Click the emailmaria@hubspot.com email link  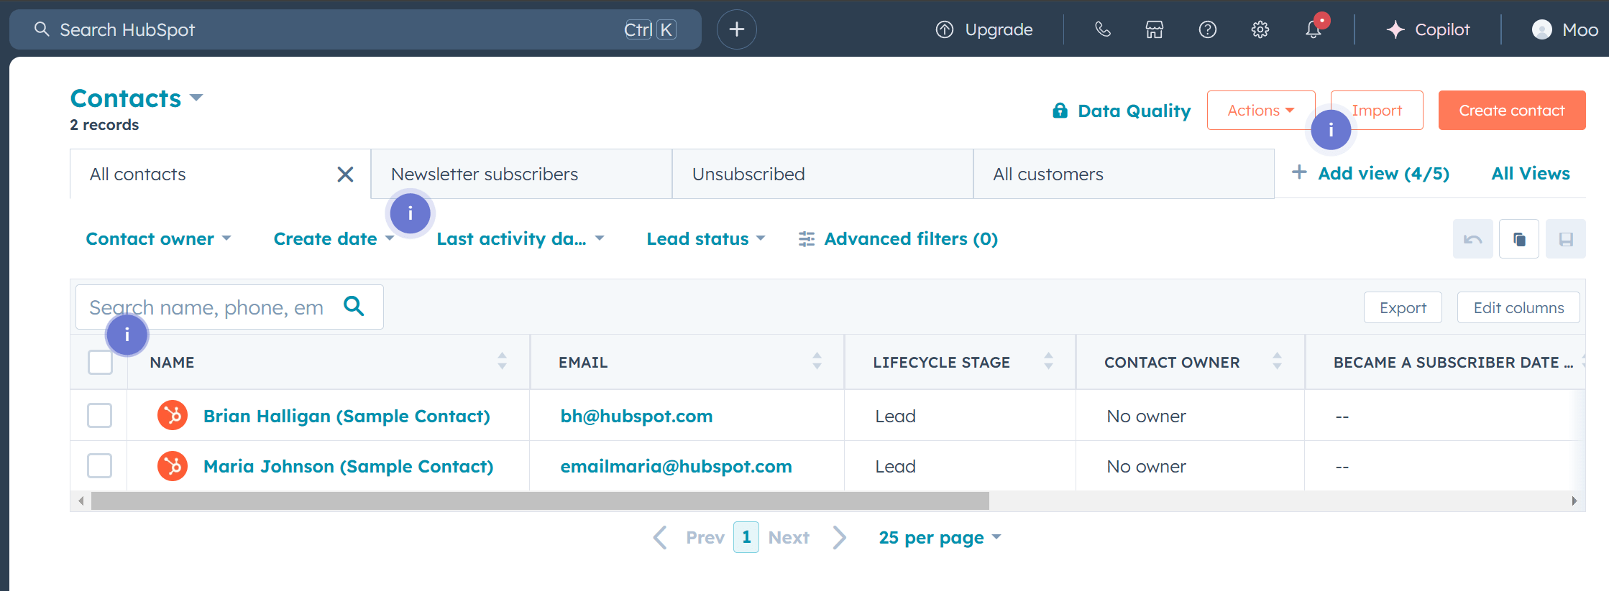point(676,466)
